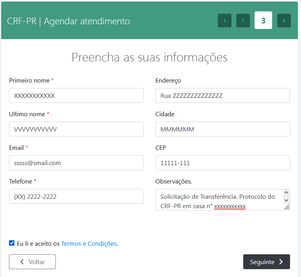Go to step 1 indicator
Viewport: 301px width, 277px height.
pyautogui.click(x=224, y=21)
